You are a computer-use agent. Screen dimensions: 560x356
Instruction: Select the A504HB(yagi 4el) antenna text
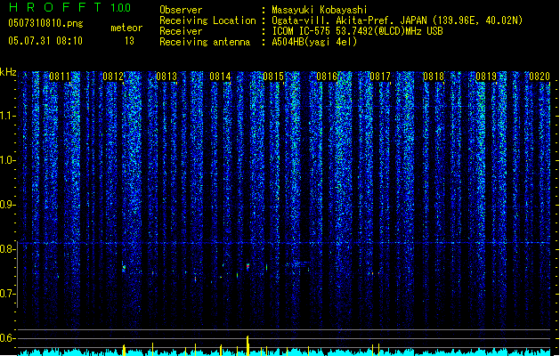coord(314,42)
